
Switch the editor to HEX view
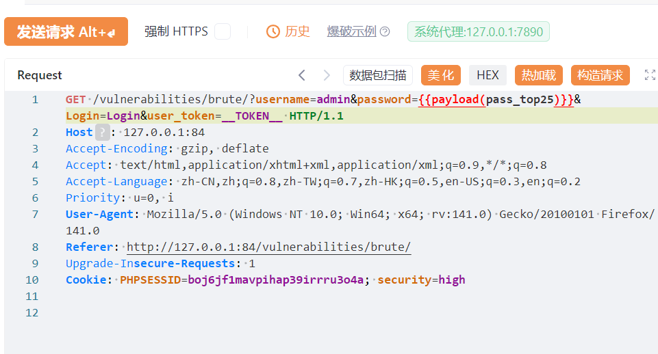(x=488, y=75)
